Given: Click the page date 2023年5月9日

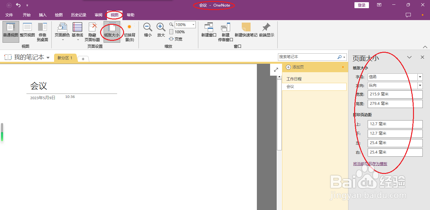Looking at the screenshot, I should [x=43, y=98].
